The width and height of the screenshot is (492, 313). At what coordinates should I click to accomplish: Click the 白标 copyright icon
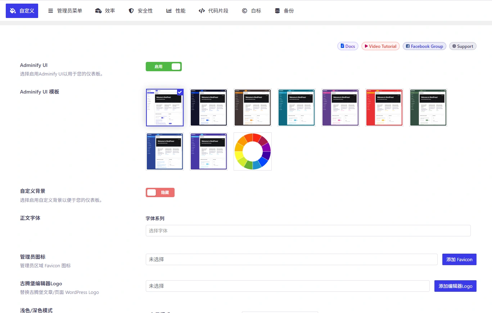pyautogui.click(x=244, y=10)
